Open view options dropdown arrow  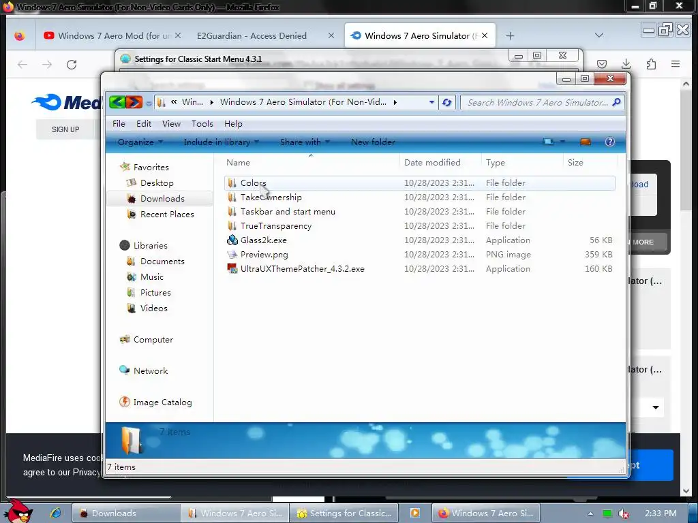[562, 142]
